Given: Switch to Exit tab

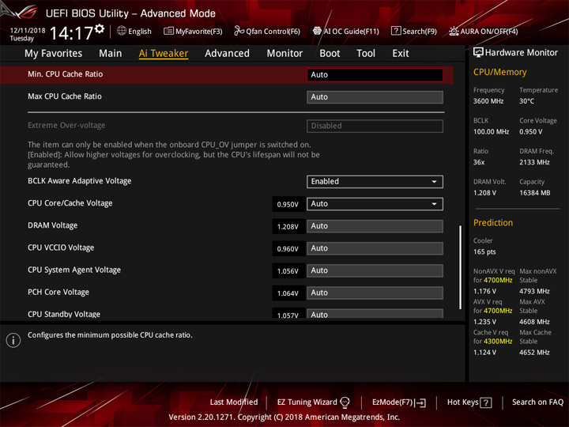Looking at the screenshot, I should point(401,54).
